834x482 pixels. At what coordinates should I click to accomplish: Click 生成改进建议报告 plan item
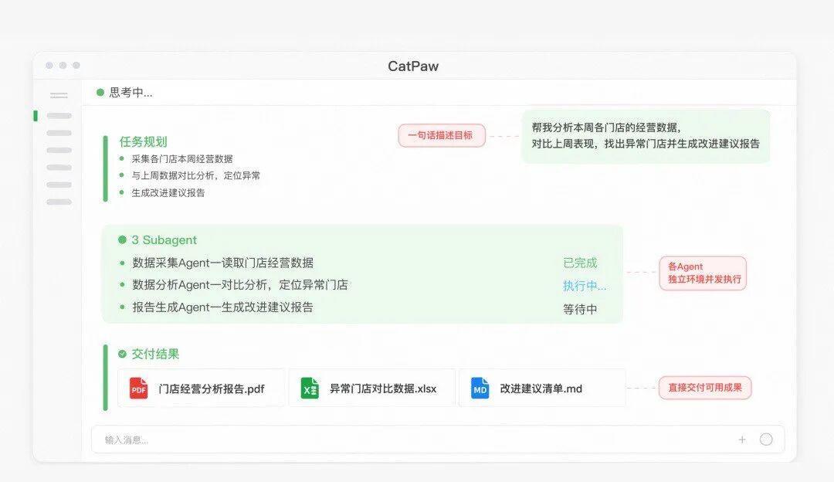coord(168,192)
